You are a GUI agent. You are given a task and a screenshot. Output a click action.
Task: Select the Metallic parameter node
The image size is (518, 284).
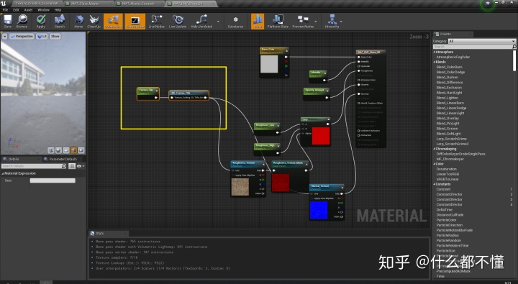click(318, 75)
